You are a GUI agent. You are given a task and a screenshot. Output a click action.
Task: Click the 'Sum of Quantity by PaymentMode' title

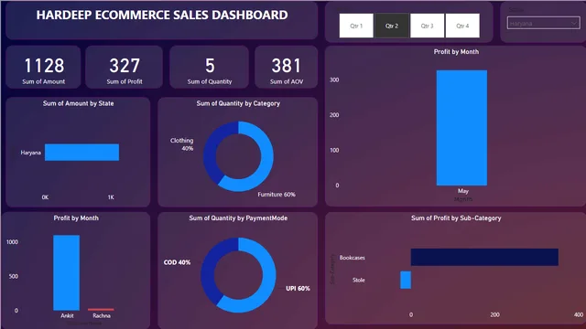tap(238, 218)
